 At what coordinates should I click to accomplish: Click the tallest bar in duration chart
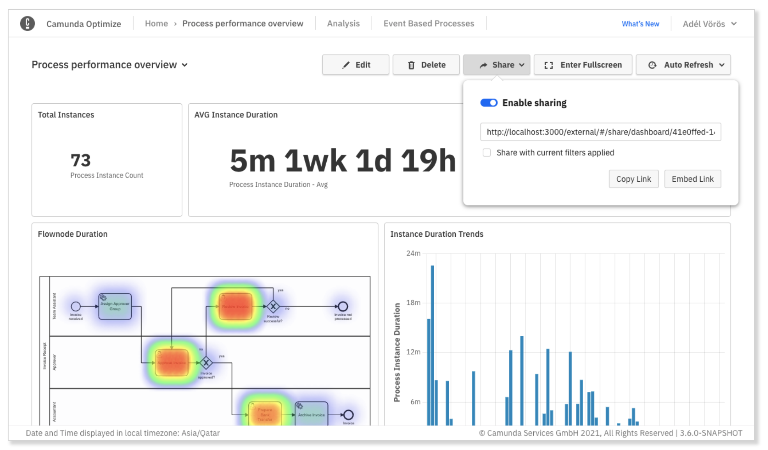(432, 345)
